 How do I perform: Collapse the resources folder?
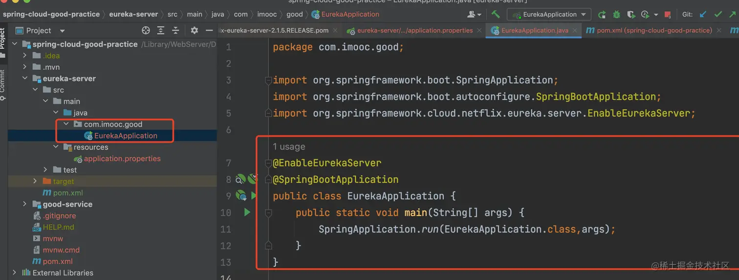click(56, 147)
